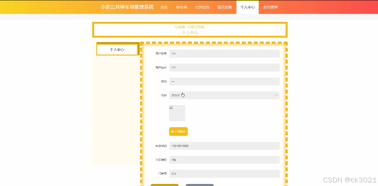The height and width of the screenshot is (186, 378).
Task: Click the 用户账号 input field
Action: point(224,54)
